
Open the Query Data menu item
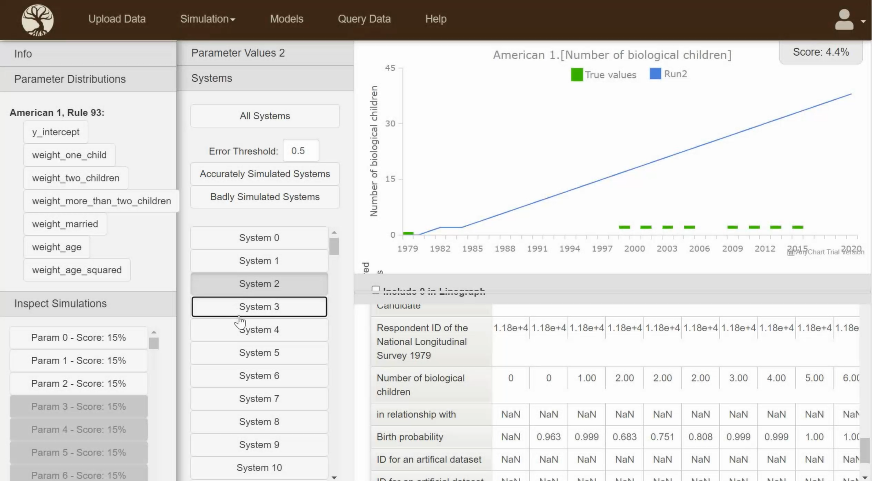[x=364, y=19]
